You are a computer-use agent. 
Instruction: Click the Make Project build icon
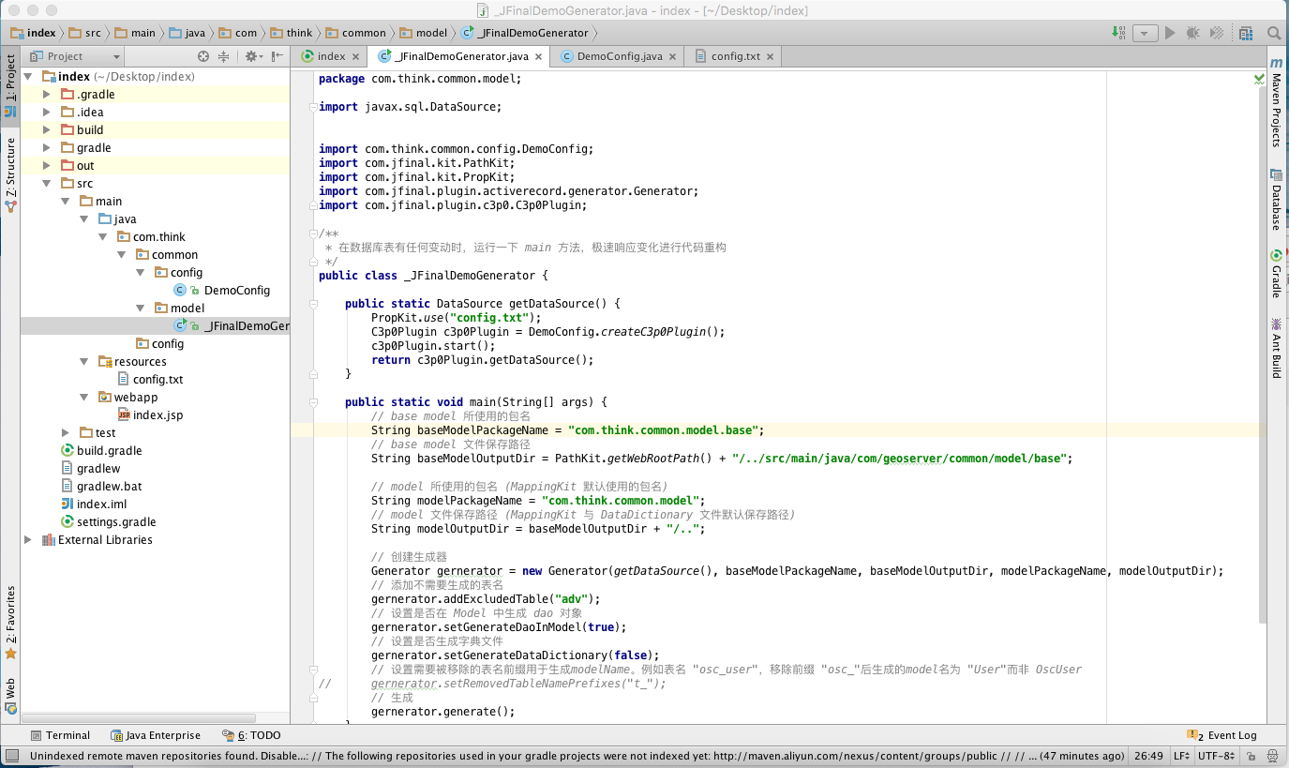[1119, 33]
